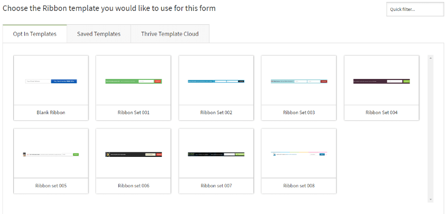Image resolution: width=448 pixels, height=214 pixels.
Task: Click the template list scrollbar track
Action: pyautogui.click(x=431, y=129)
